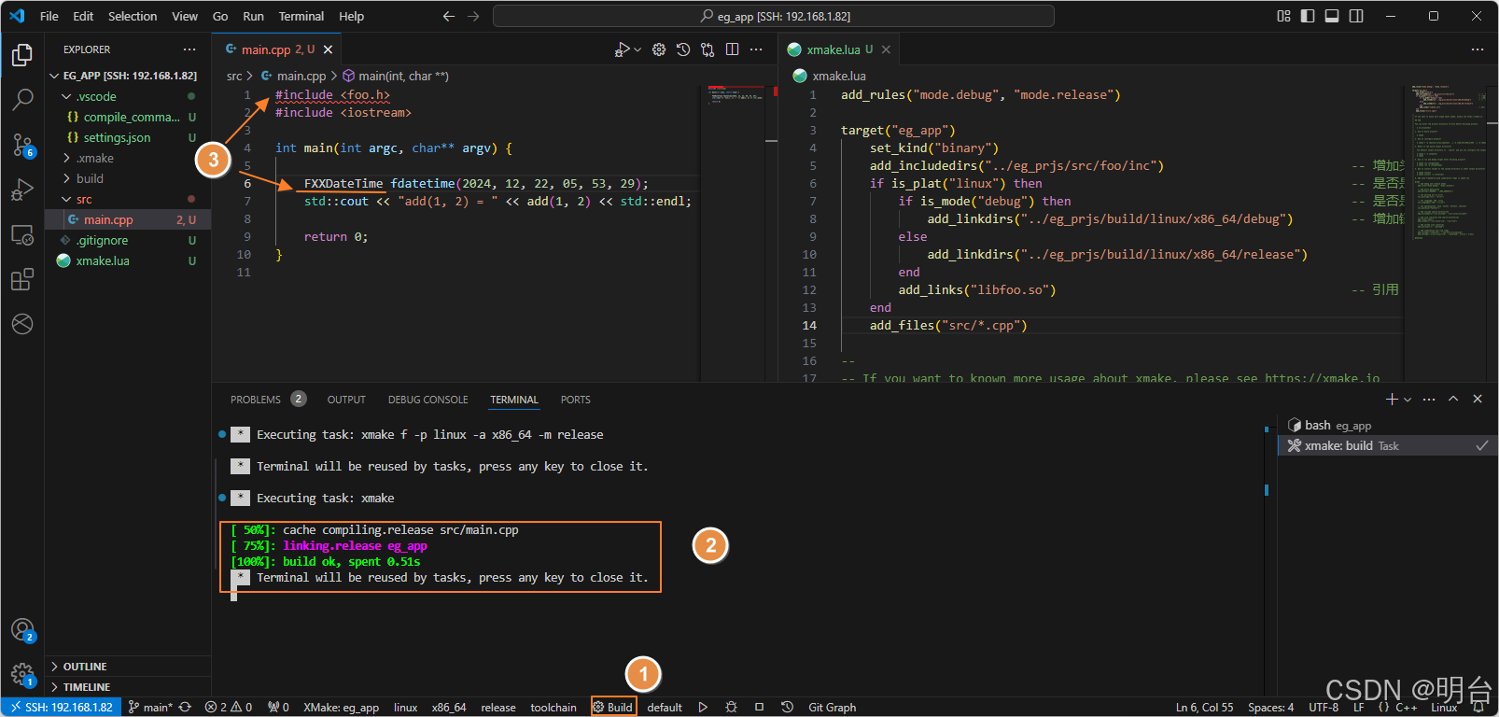The height and width of the screenshot is (717, 1499).
Task: Click the errors and warnings count in status bar
Action: [229, 708]
